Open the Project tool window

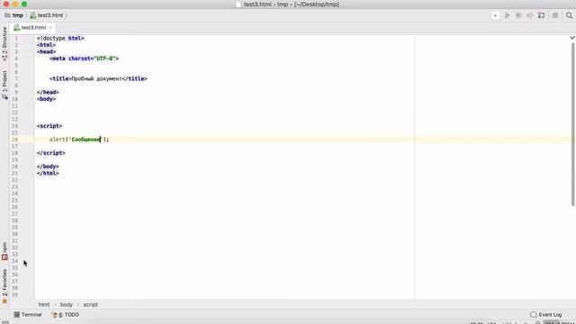pos(4,85)
